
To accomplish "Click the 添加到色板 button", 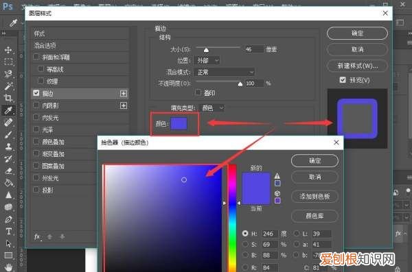I will (314, 196).
